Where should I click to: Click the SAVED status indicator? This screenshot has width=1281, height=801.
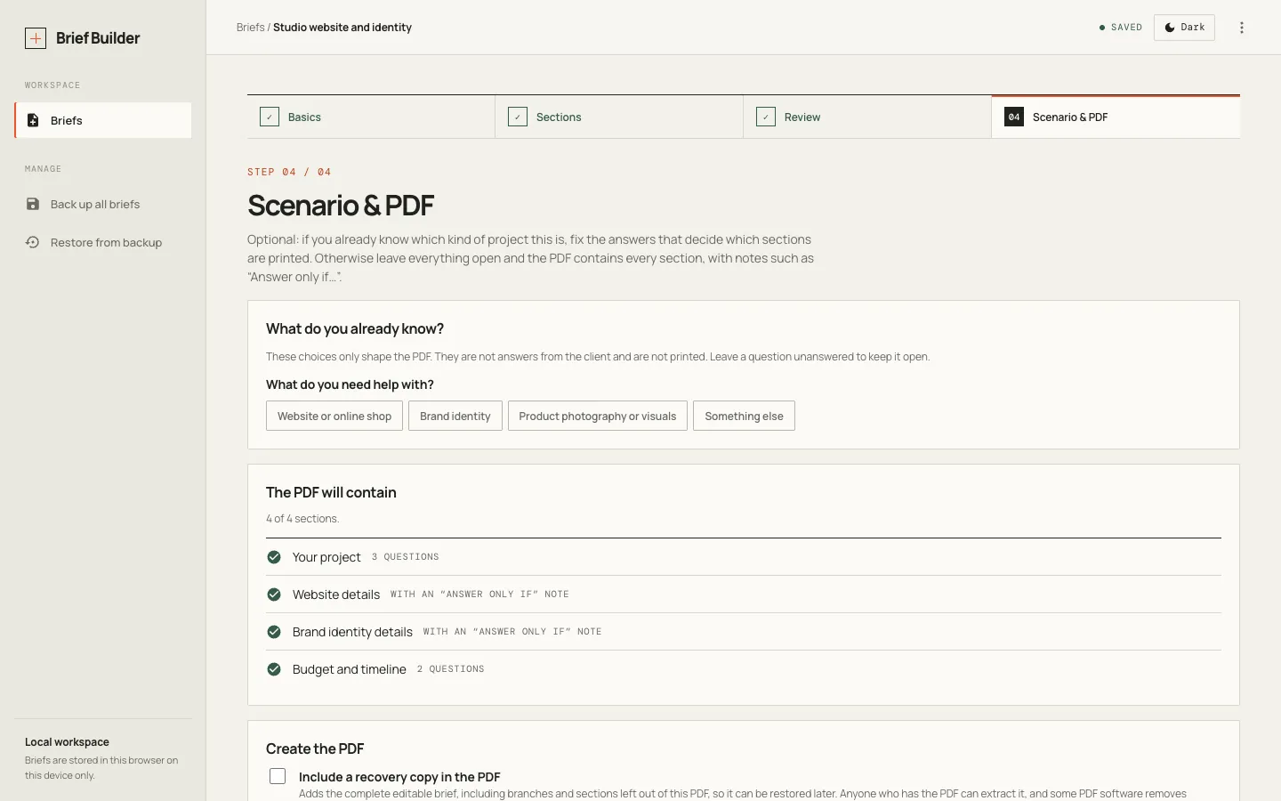pos(1121,28)
